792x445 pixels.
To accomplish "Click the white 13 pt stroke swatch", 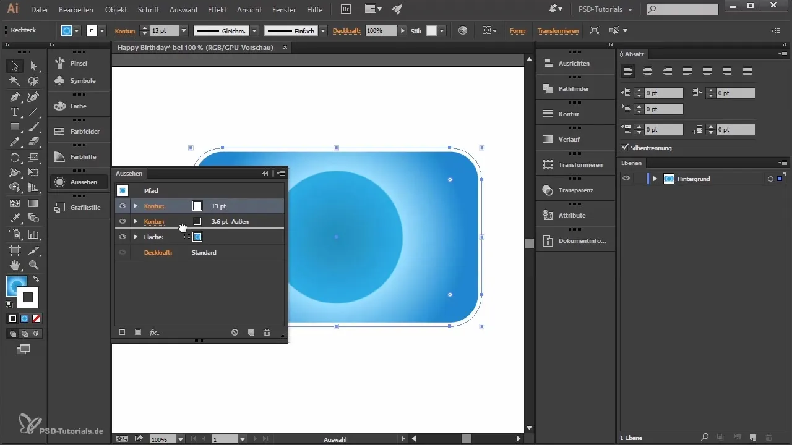I will (197, 206).
